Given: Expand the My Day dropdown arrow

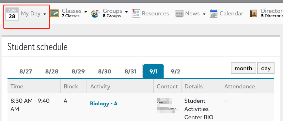Looking at the screenshot, I should [45, 14].
